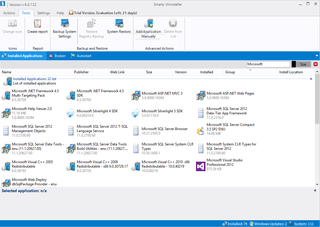Image resolution: width=320 pixels, height=227 pixels.
Task: Sort by the Web Link column
Action: point(126,72)
